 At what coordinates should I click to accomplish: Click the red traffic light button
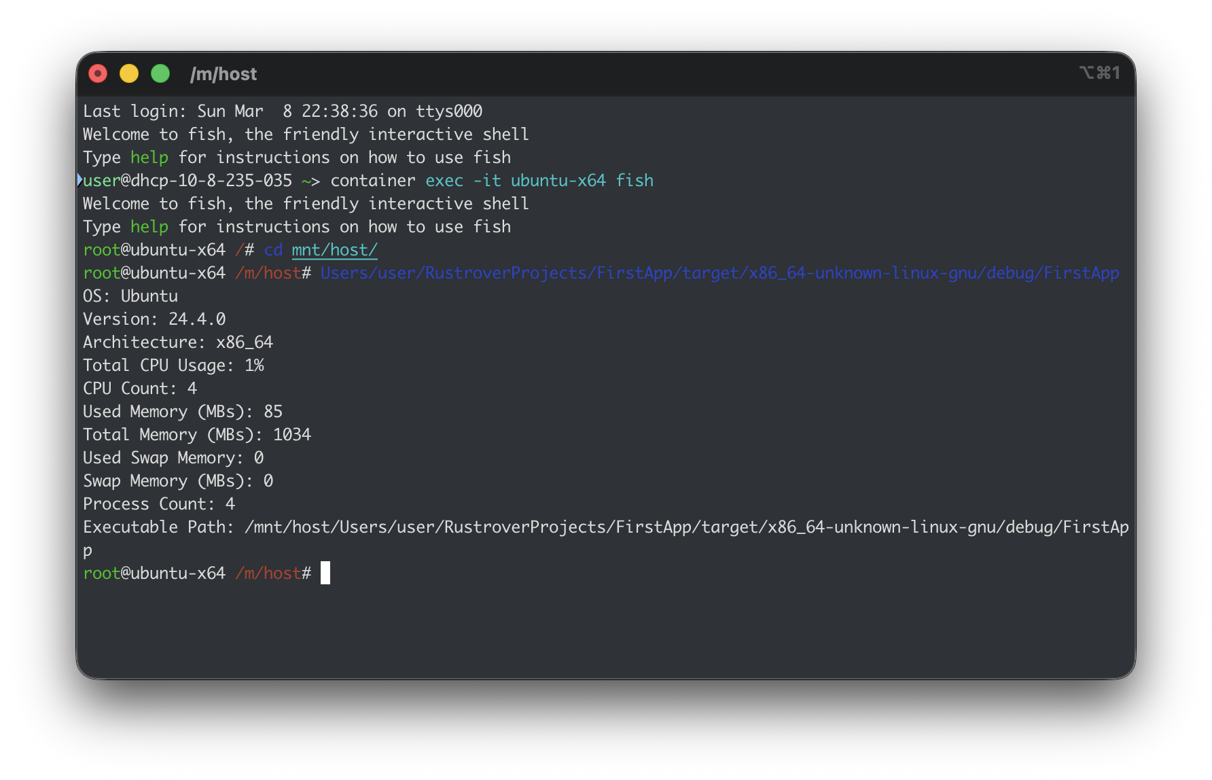[97, 73]
